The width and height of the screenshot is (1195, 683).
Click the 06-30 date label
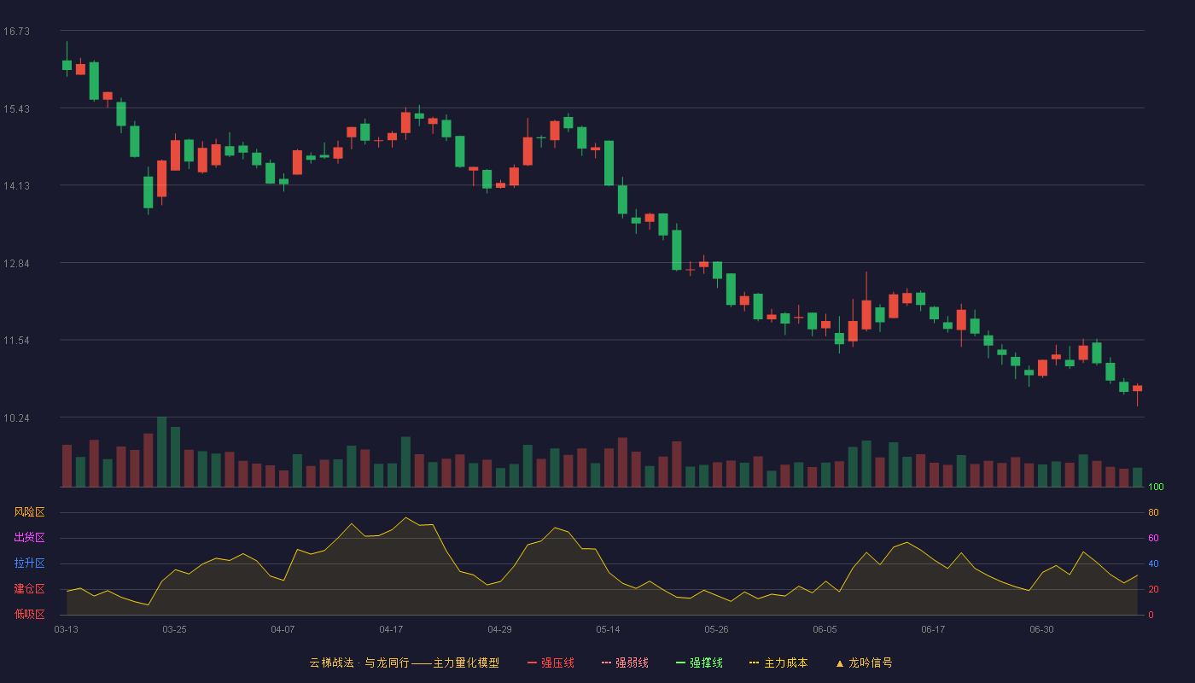tap(1042, 629)
